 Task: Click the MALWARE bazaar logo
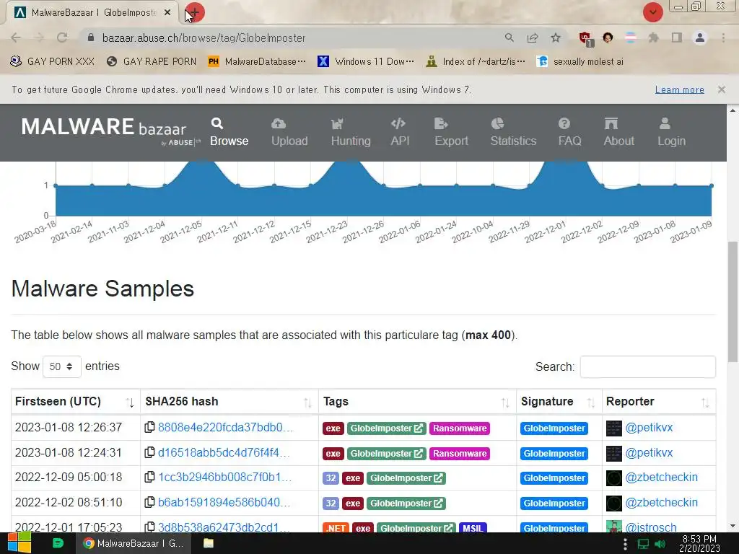[110, 131]
